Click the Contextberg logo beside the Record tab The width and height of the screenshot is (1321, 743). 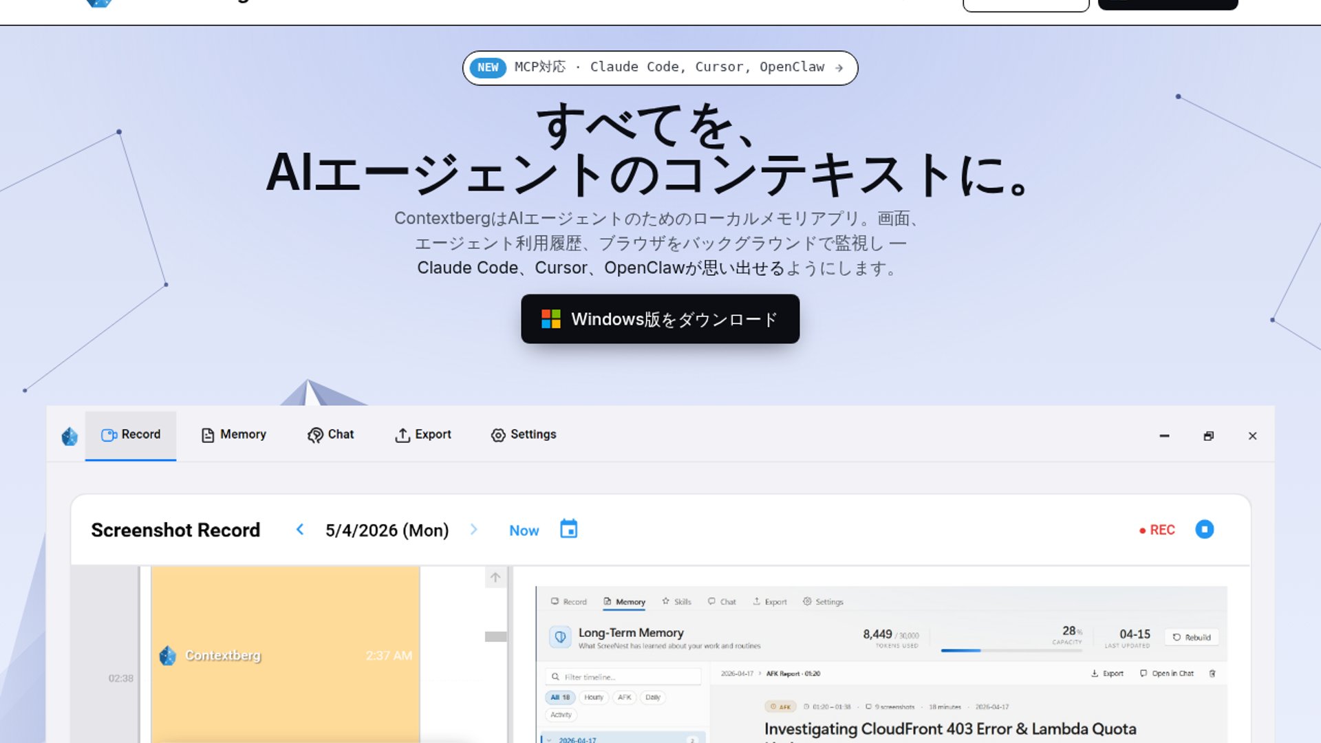click(x=69, y=436)
